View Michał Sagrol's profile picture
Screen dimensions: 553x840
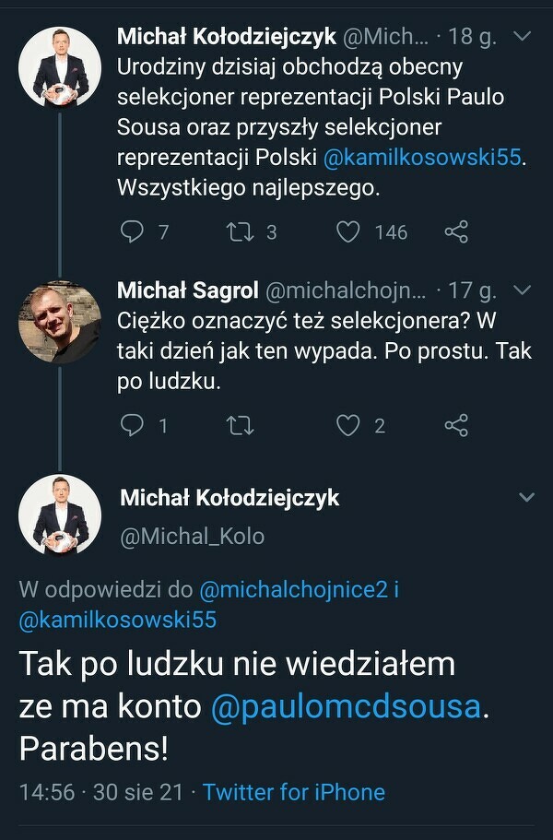(59, 322)
